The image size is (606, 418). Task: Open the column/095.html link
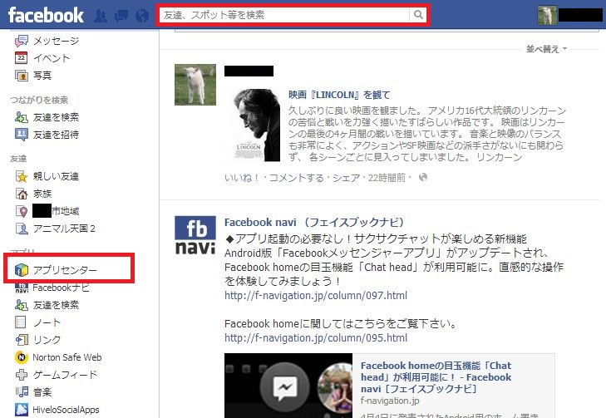[316, 338]
